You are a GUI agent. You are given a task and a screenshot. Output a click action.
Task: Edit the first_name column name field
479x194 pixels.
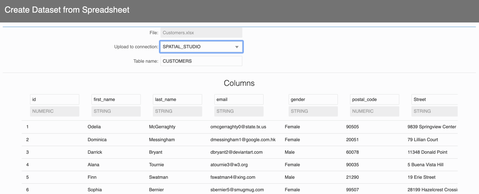click(116, 99)
